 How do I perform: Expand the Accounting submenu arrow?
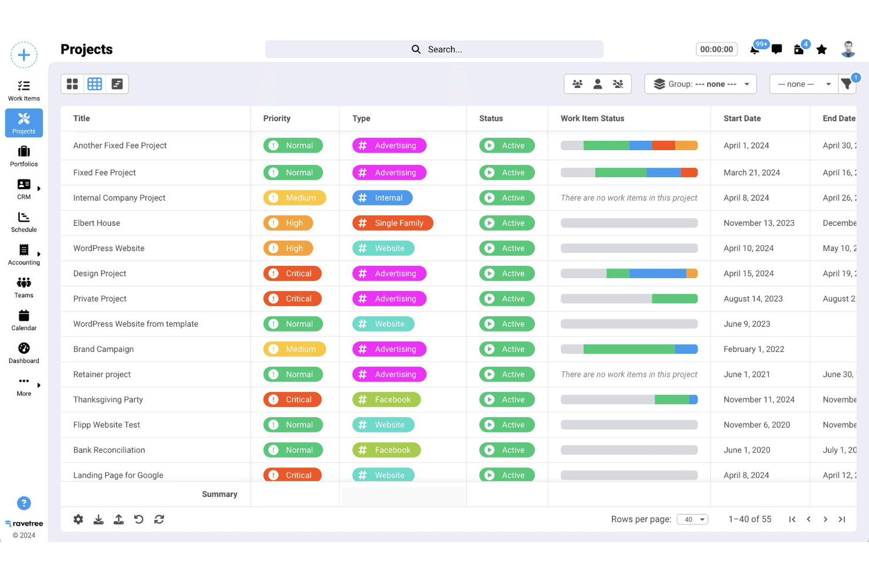(x=39, y=254)
